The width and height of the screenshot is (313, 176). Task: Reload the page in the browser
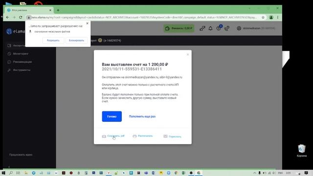21,18
